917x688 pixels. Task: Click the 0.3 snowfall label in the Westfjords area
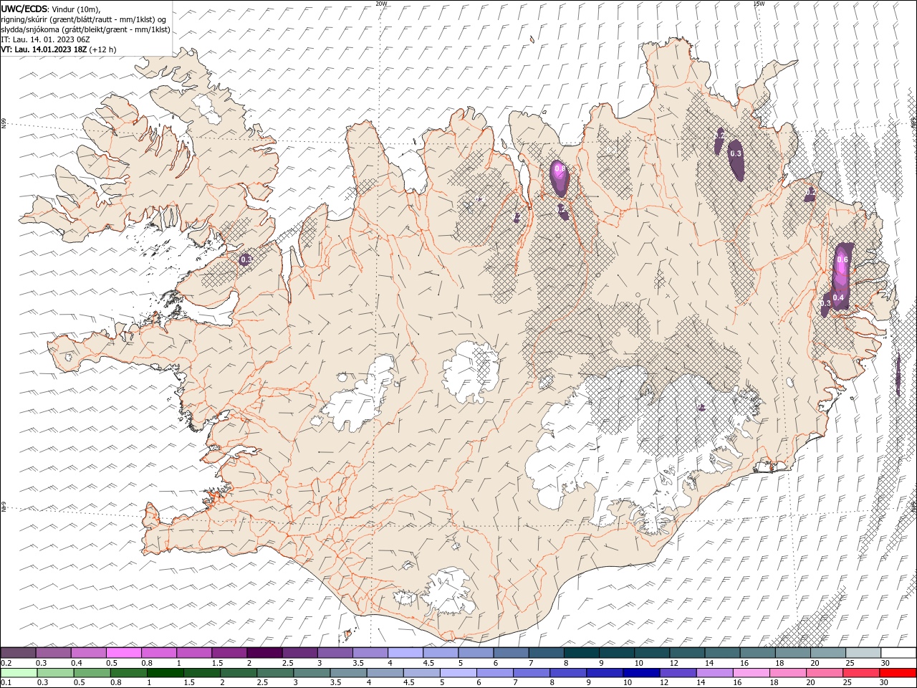pyautogui.click(x=246, y=259)
